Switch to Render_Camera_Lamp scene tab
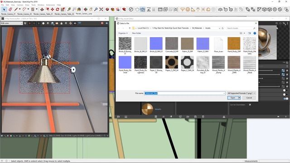This screenshot has width=290, height=163. 84,14
